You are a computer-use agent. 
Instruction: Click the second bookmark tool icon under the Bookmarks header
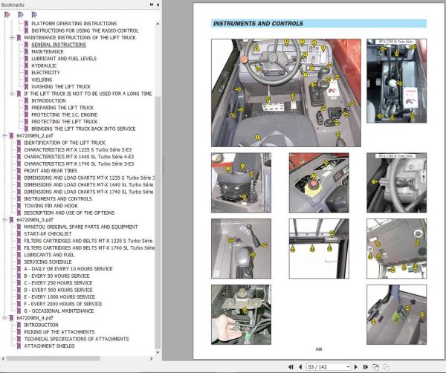pyautogui.click(x=21, y=14)
